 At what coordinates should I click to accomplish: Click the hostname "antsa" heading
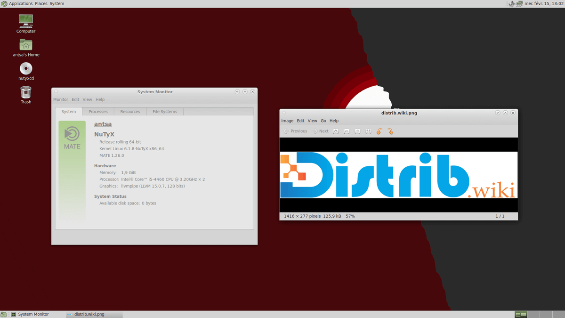pos(103,124)
